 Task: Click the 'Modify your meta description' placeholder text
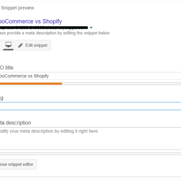[49, 131]
